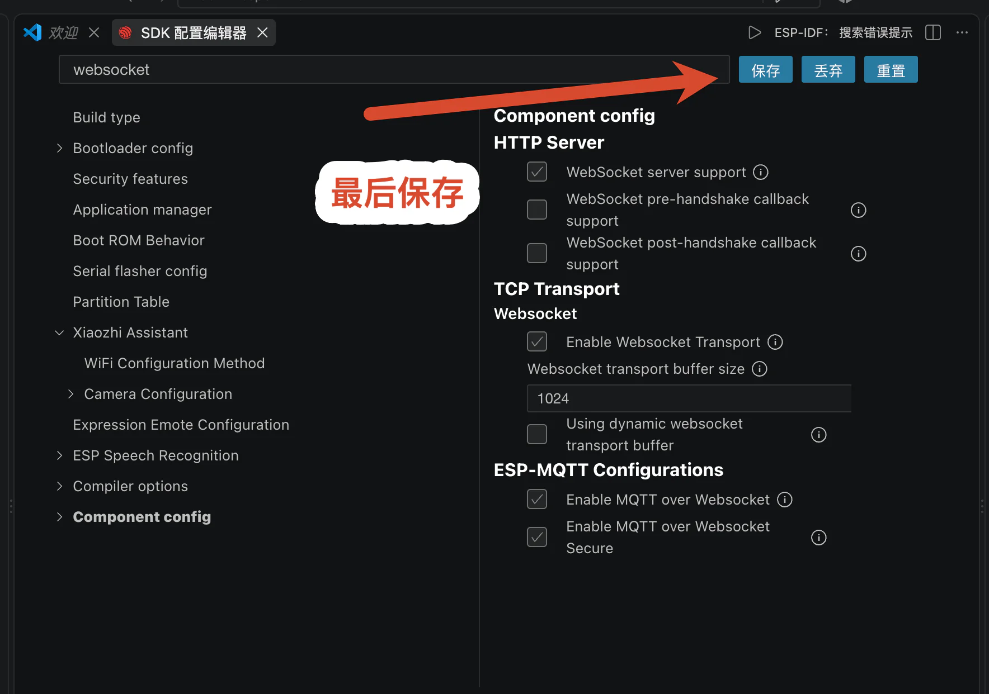Show info for Websocket transport buffer size
The height and width of the screenshot is (694, 989).
click(760, 369)
